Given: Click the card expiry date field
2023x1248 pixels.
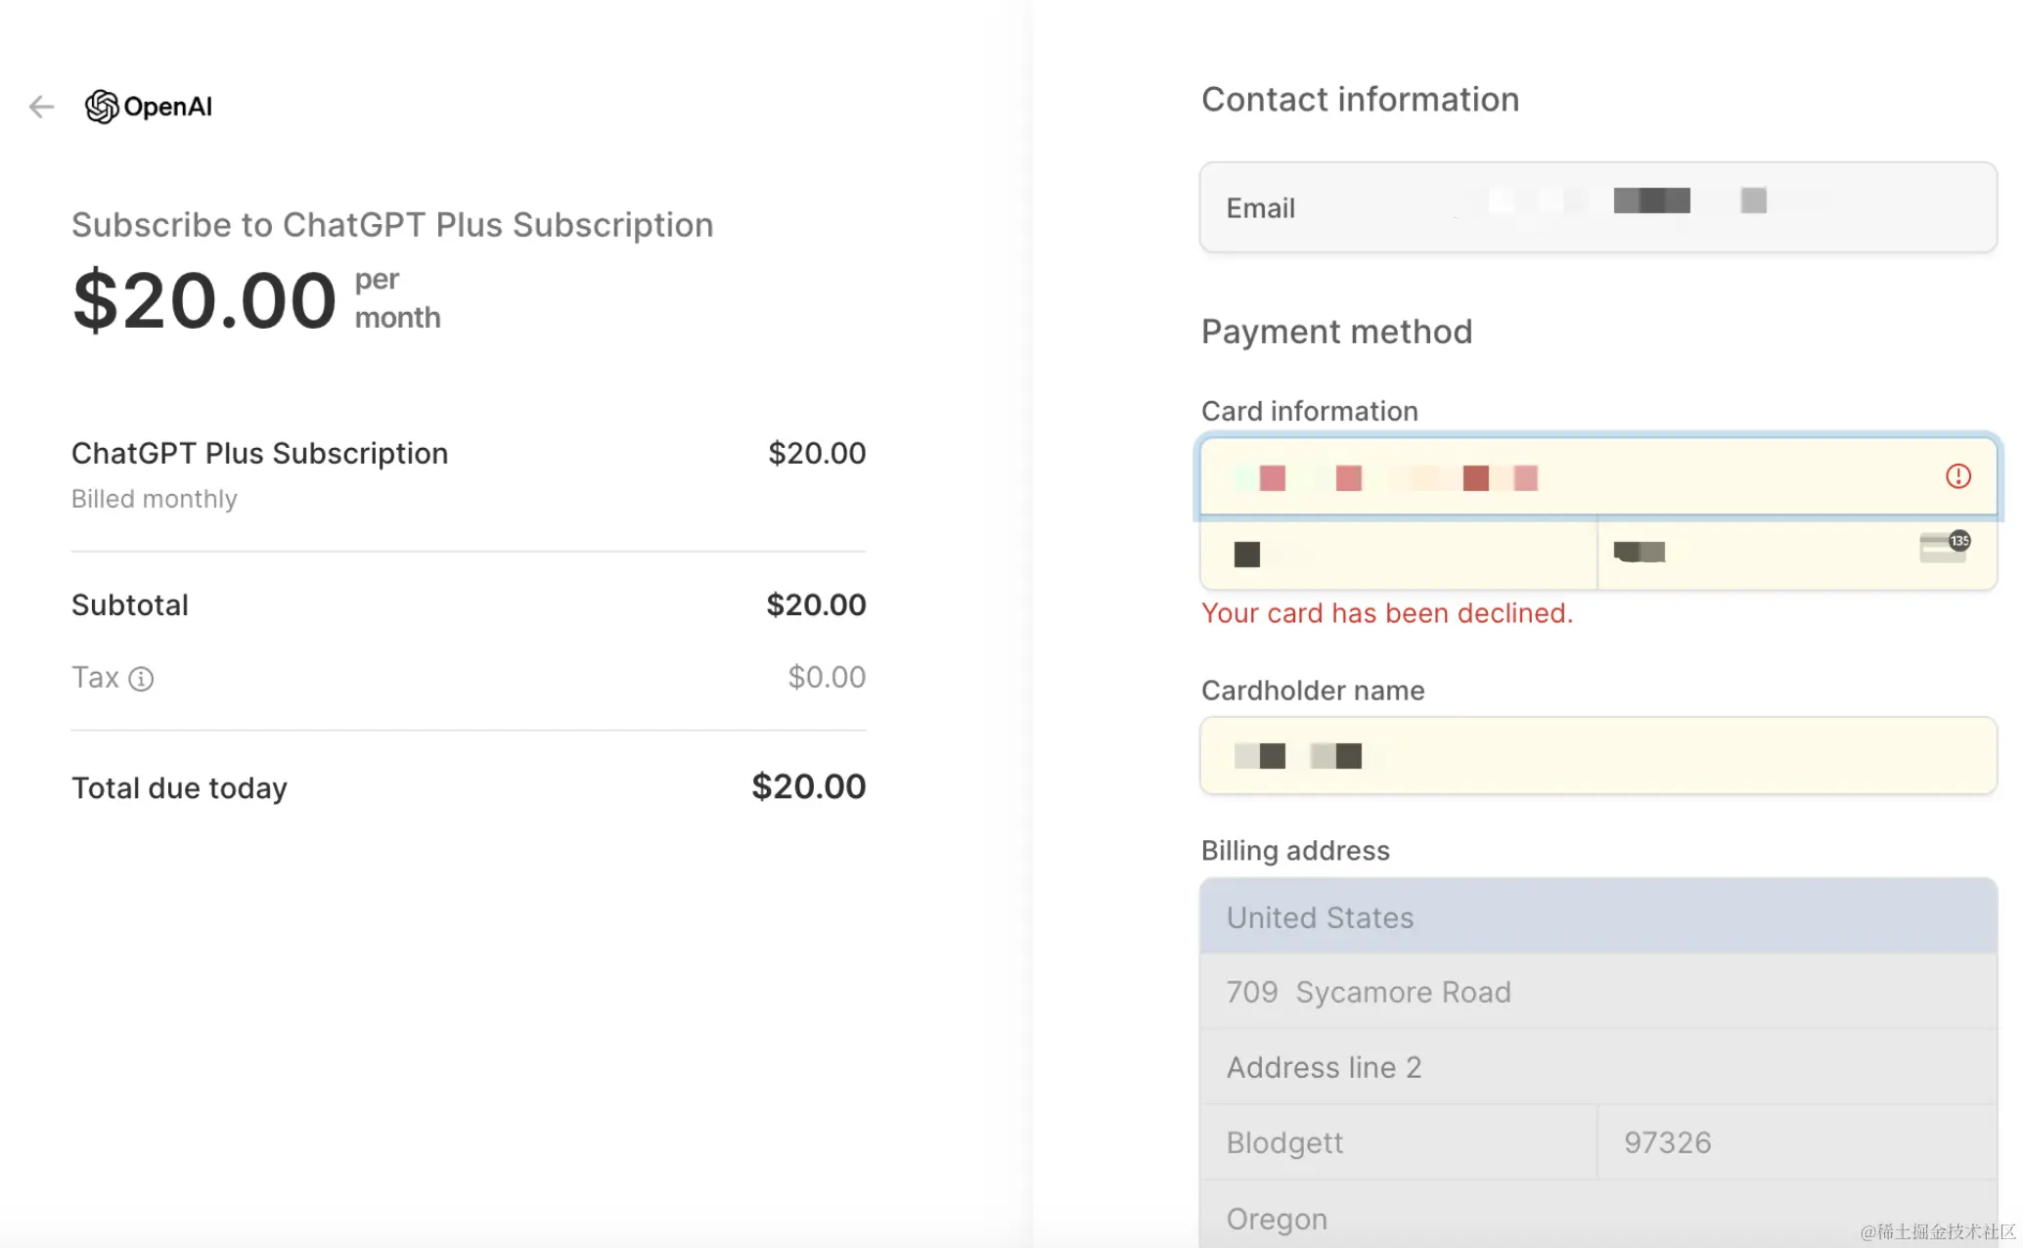Looking at the screenshot, I should click(1399, 554).
